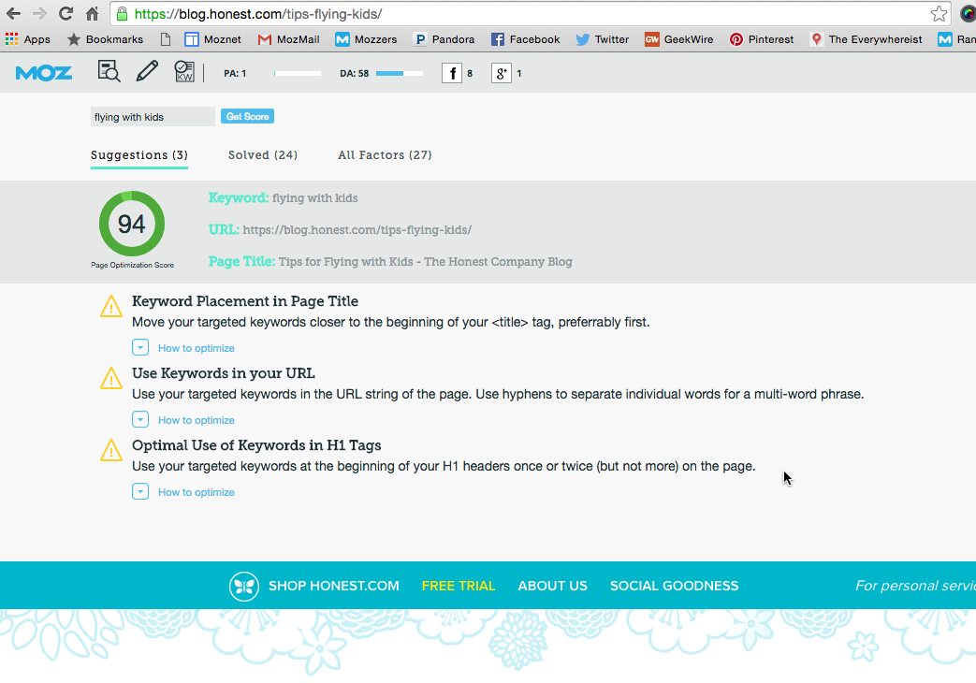Expand How to optimize under Optimal Use of Keywords in H1 Tags

click(x=140, y=492)
